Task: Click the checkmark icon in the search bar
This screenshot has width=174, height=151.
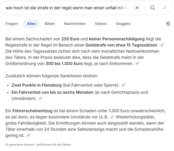Action: [x=165, y=8]
